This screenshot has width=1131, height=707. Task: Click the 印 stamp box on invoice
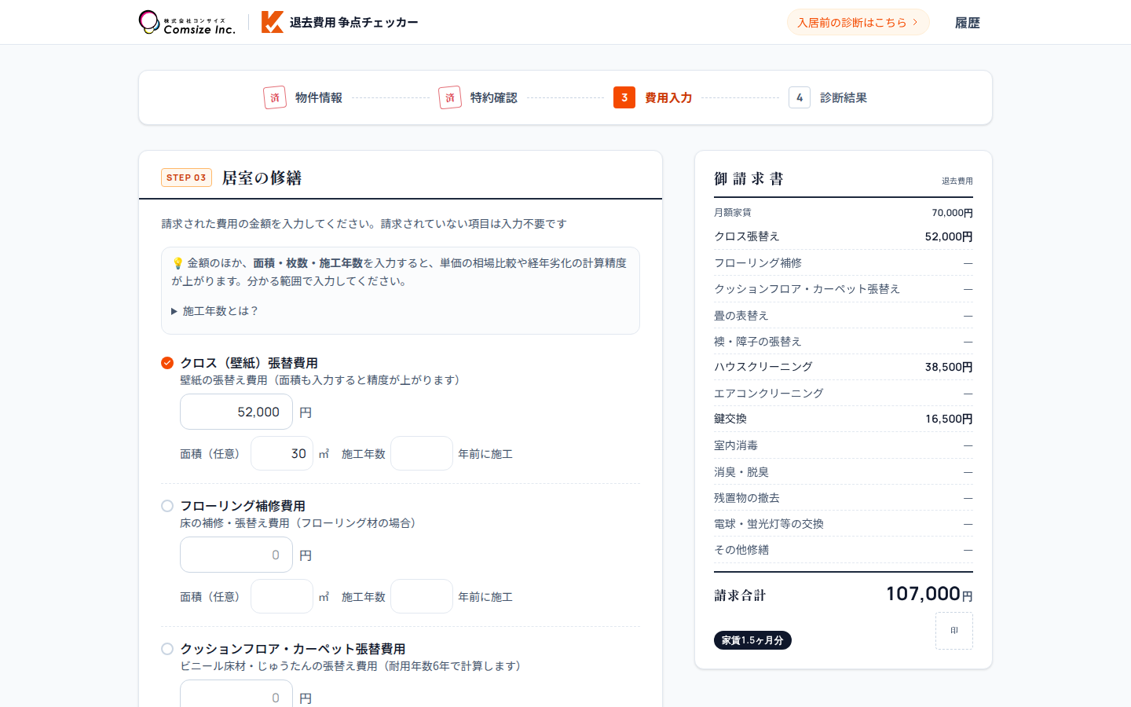[x=954, y=631]
